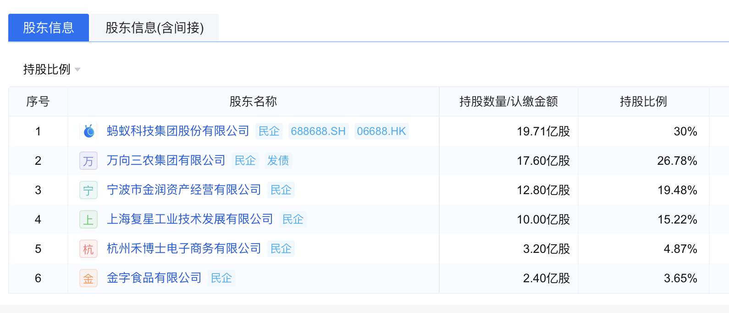Click the 蚂蚁科技集团 logo icon
Screen dimensions: 729x313
pos(88,131)
